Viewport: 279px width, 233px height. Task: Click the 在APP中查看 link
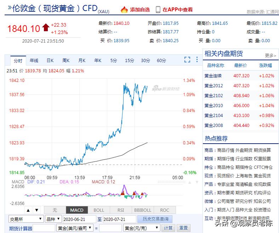click(x=178, y=10)
